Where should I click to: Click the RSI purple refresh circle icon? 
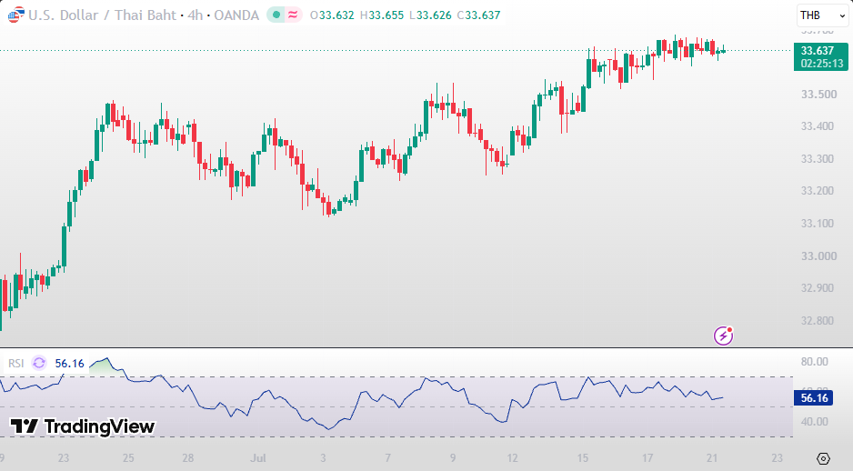pos(39,363)
